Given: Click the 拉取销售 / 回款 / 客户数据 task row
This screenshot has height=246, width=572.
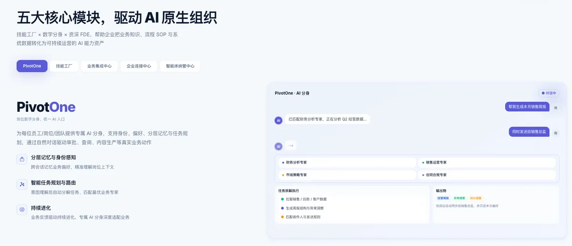Looking at the screenshot, I should click(x=304, y=199).
